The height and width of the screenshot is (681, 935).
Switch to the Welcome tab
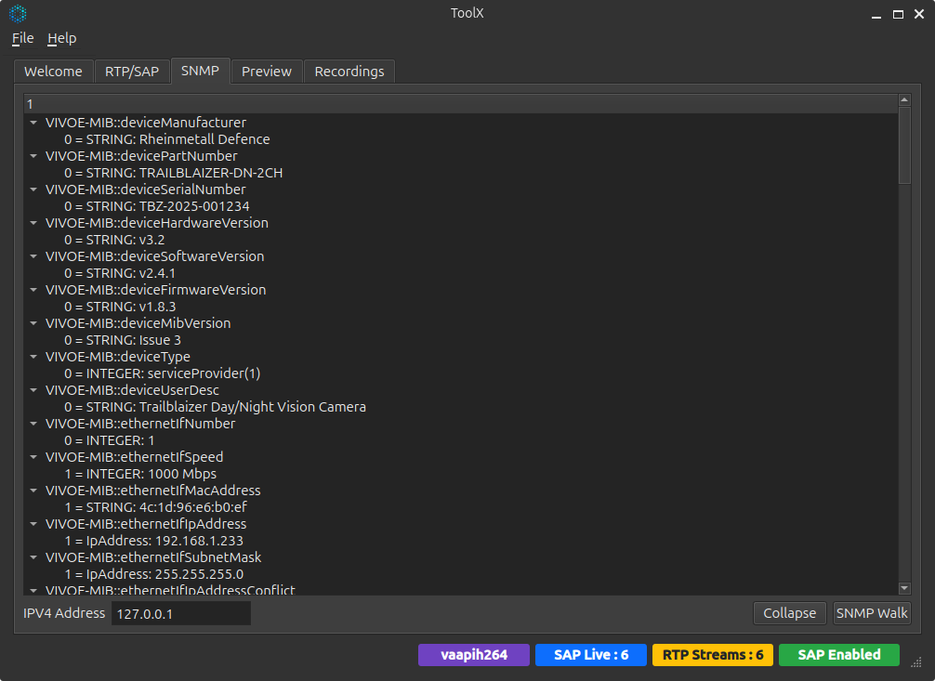[x=53, y=72]
